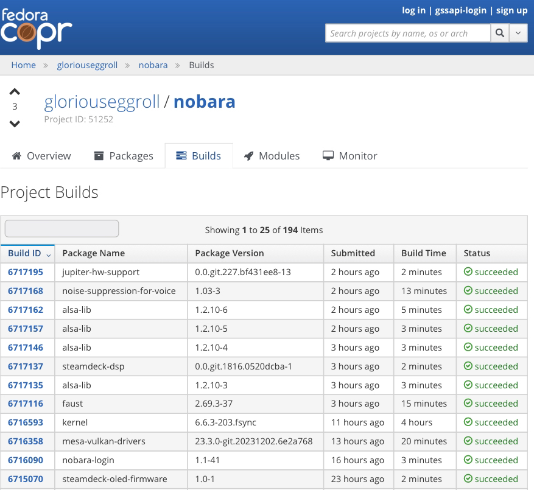Open build 6717168

click(x=26, y=291)
